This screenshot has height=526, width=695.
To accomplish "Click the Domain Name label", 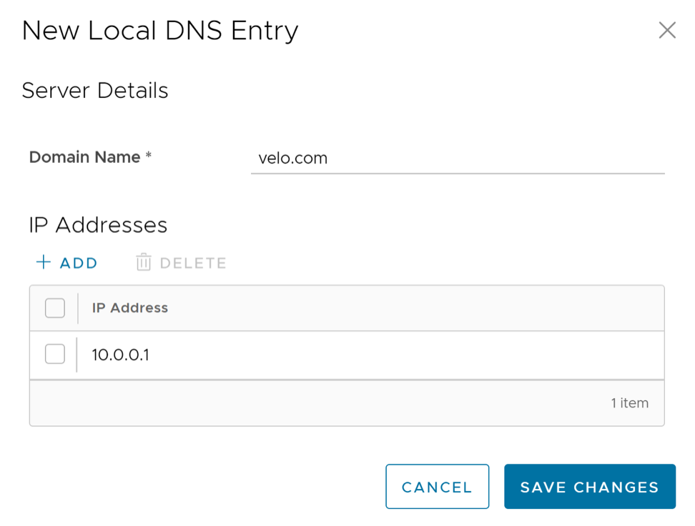I will pos(84,157).
